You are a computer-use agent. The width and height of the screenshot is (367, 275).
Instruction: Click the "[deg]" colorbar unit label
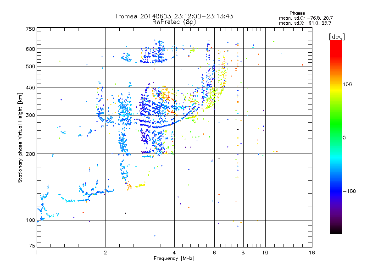click(x=337, y=37)
